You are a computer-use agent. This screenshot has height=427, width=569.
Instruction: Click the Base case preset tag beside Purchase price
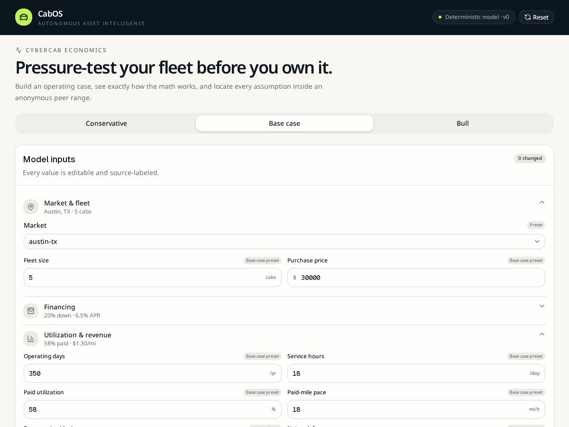[x=526, y=260]
